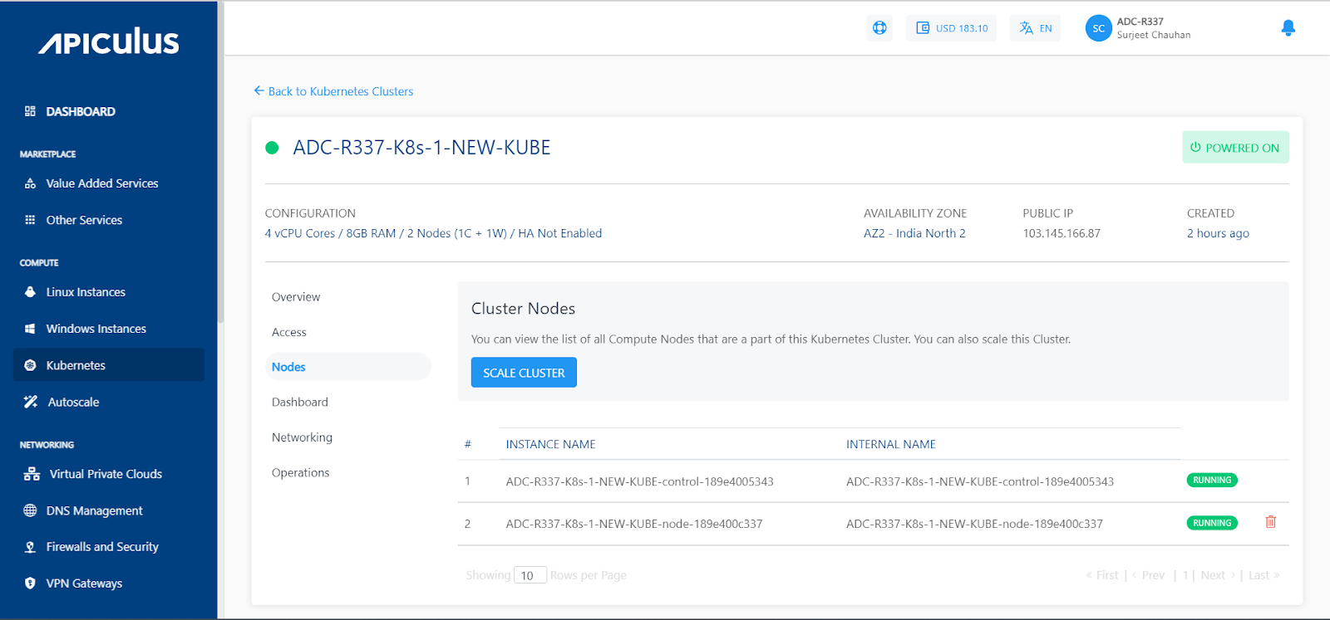Open Linux Instances
The image size is (1330, 620).
pos(86,292)
